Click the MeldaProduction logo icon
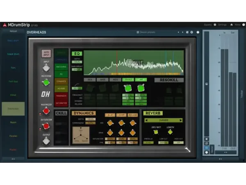The width and height of the screenshot is (246, 185). coord(5,25)
